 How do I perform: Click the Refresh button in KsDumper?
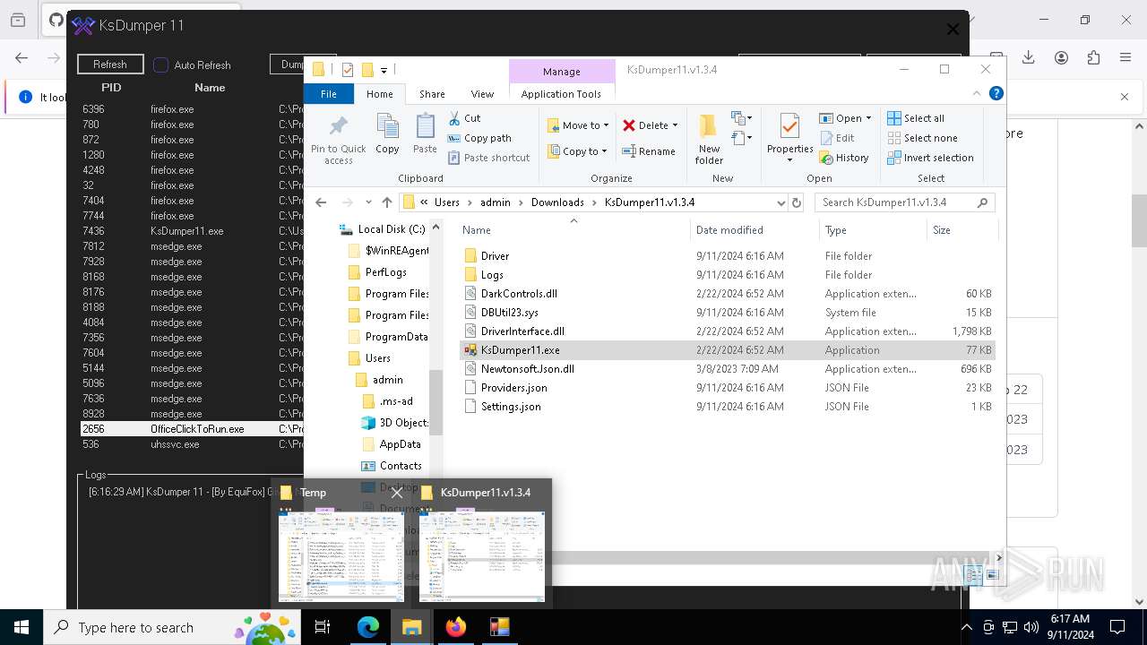point(110,64)
